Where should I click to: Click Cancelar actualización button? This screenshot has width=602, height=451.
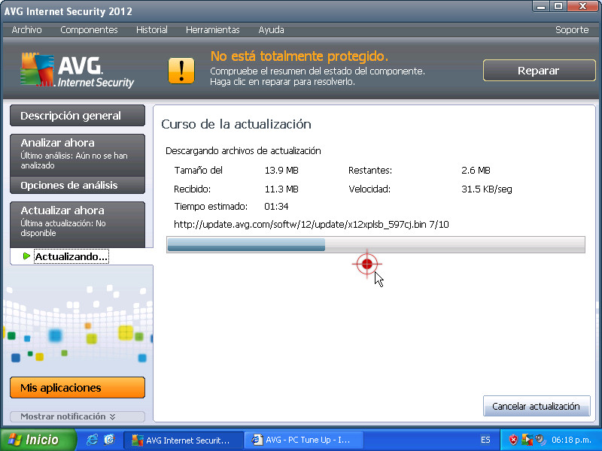[x=537, y=406]
